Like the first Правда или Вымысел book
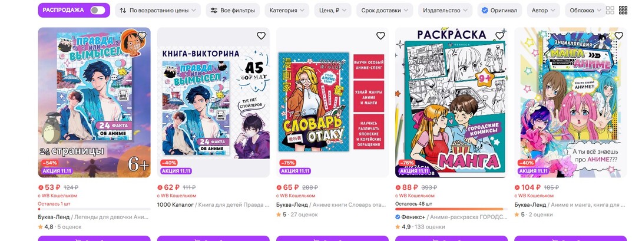The height and width of the screenshot is (241, 642). point(142,36)
